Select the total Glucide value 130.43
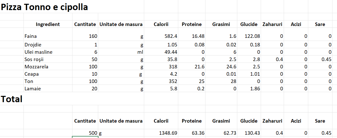This screenshot has width=337, height=138. tap(249, 133)
